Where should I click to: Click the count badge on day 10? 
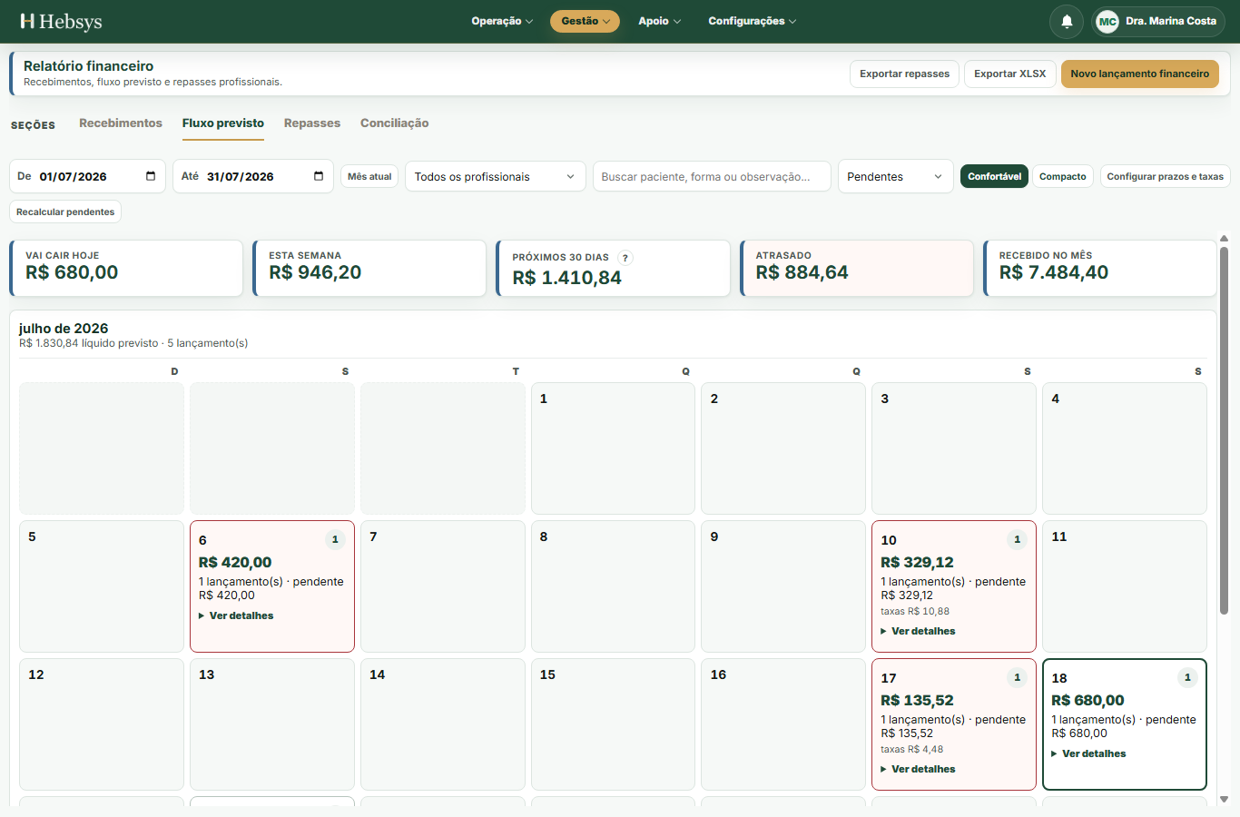tap(1017, 539)
